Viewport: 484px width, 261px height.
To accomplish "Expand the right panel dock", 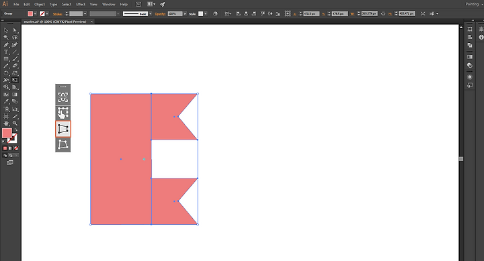I will [x=473, y=21].
